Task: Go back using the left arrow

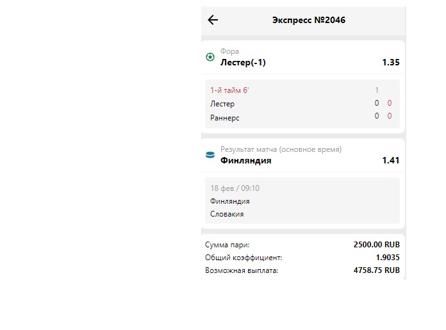Action: pos(213,20)
